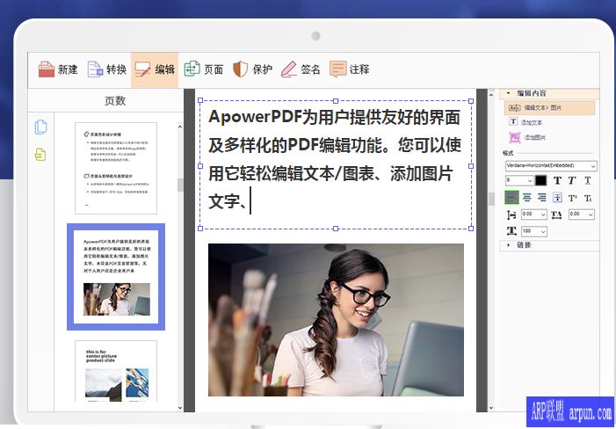
Task: Click the 格式 (Format) section label
Action: (508, 153)
